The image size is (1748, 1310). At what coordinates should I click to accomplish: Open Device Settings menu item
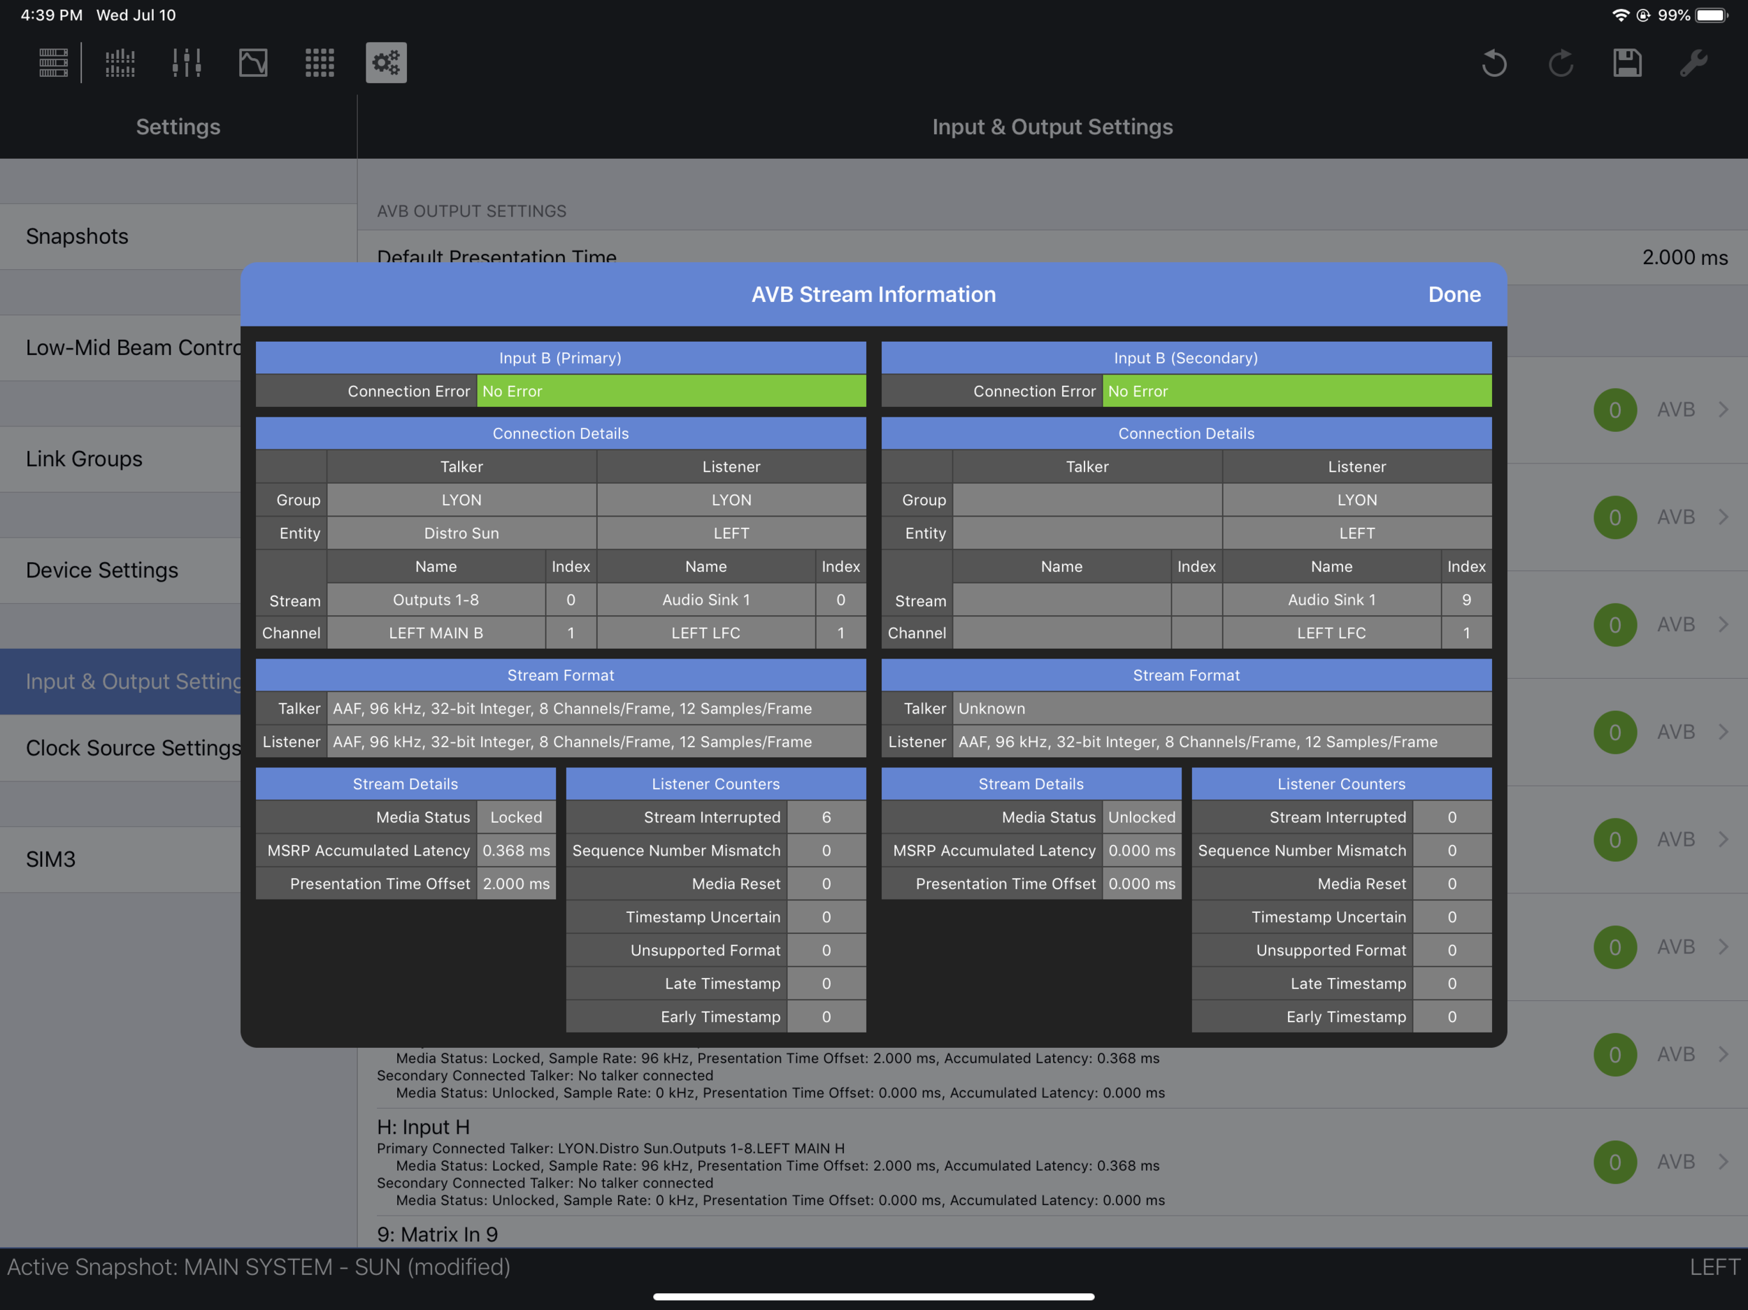pos(102,570)
